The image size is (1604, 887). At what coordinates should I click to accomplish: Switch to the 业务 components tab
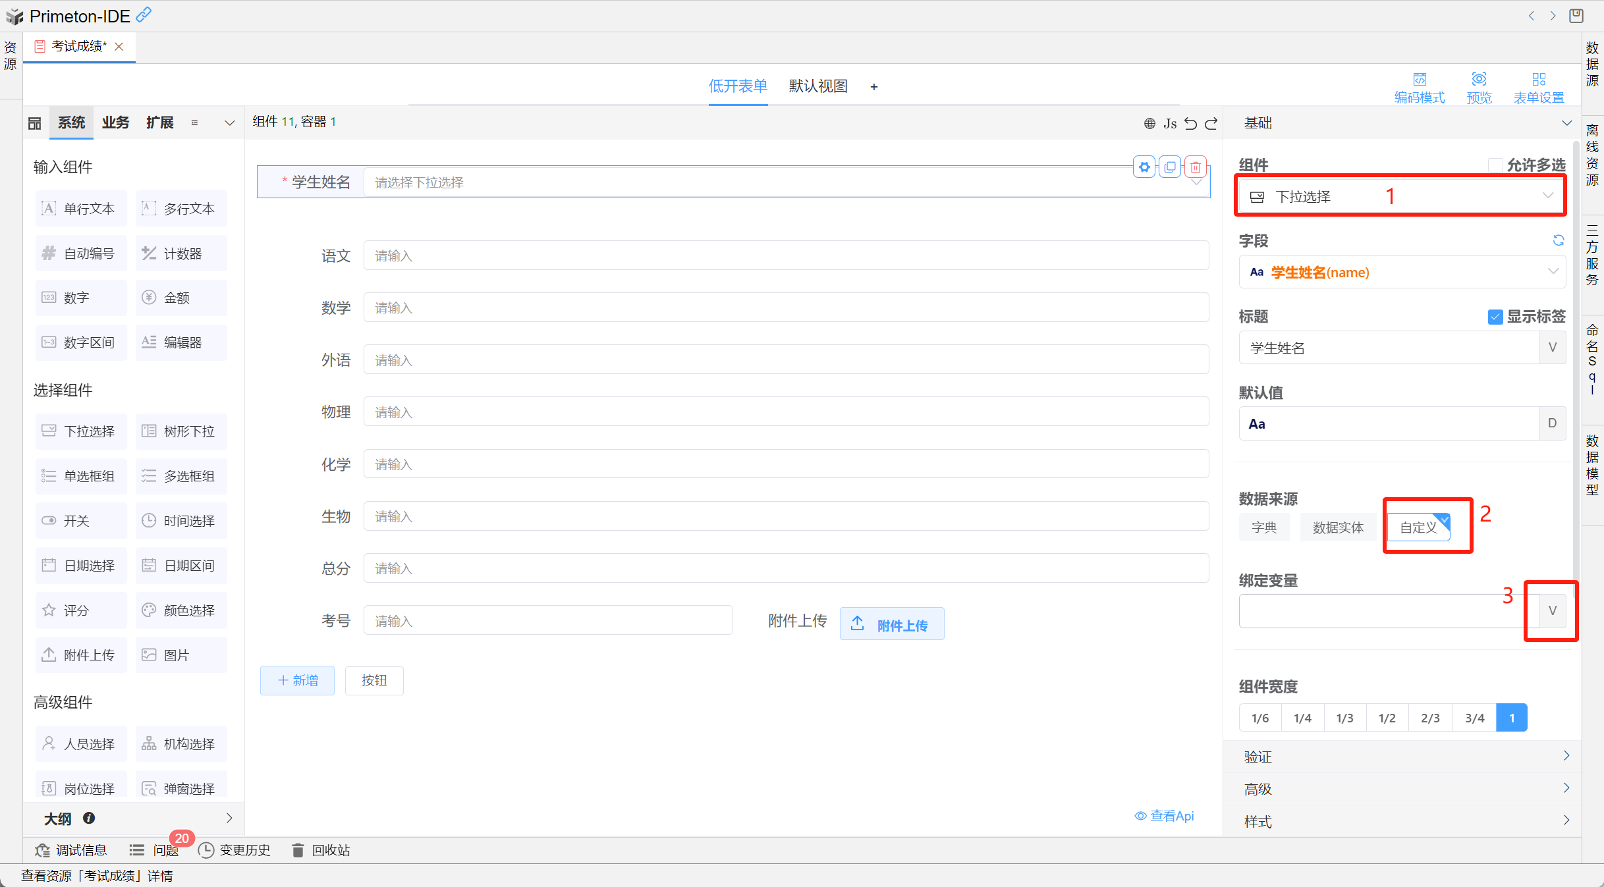click(x=115, y=122)
